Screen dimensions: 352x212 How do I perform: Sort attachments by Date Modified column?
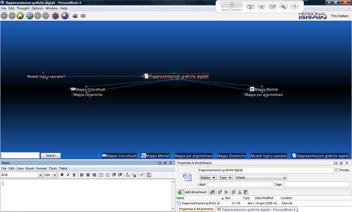pyautogui.click(x=264, y=198)
